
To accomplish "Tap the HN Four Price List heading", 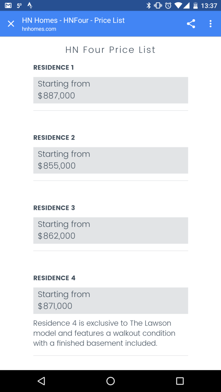I will pos(110,50).
